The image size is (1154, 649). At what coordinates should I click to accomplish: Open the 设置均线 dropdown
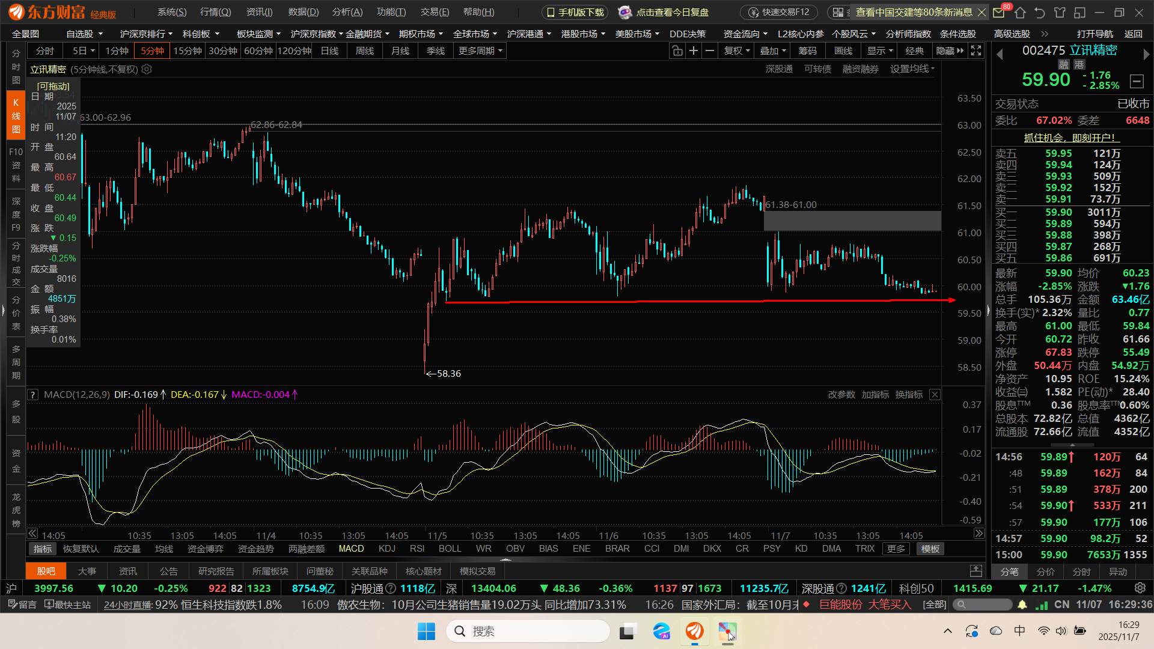(x=912, y=69)
